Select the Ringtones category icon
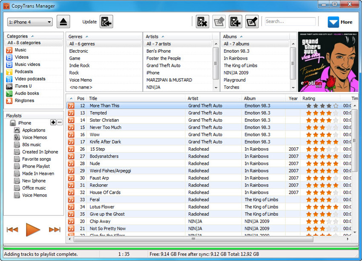Screen dimensions: 362x261 point(9,100)
